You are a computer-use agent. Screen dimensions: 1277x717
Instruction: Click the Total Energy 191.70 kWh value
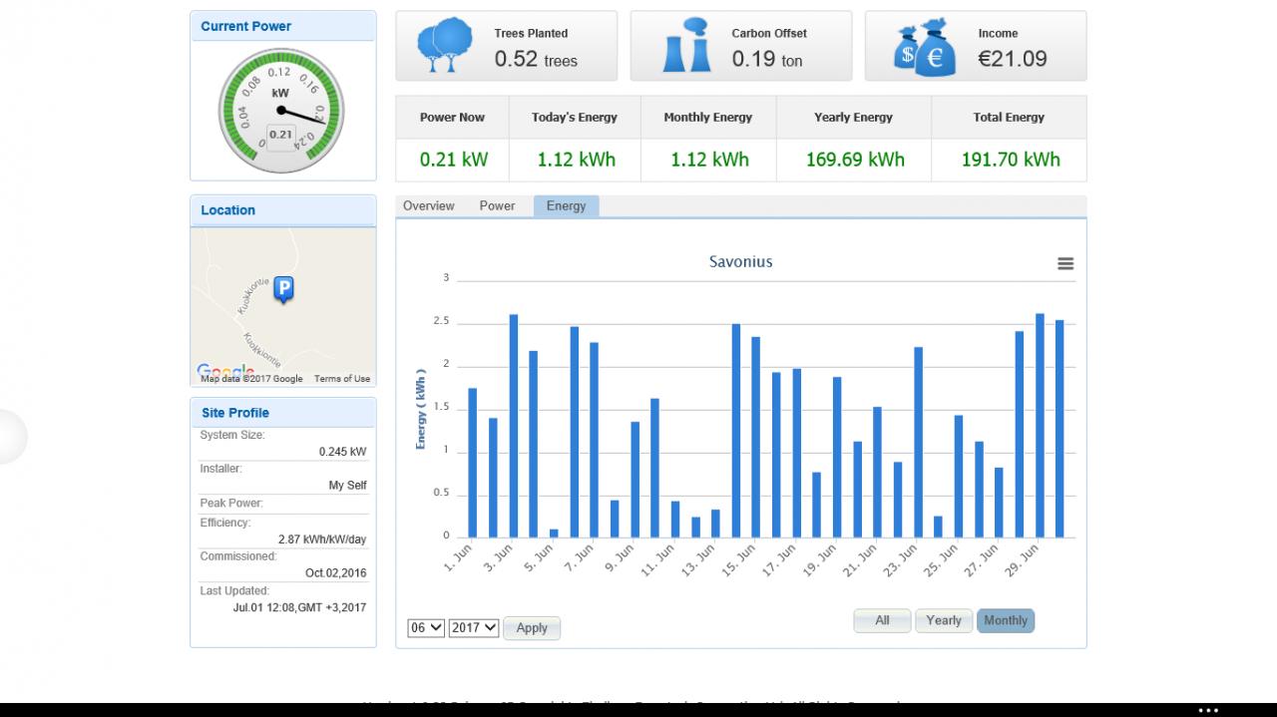[x=1011, y=160]
